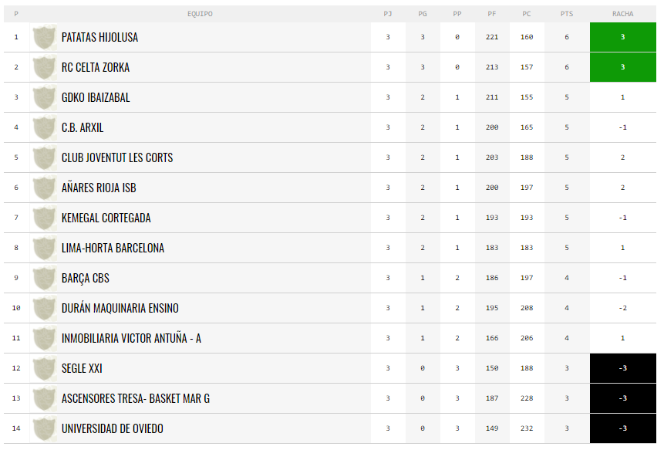The height and width of the screenshot is (450, 664).
Task: Click the black streak cell for SEGLE XXI
Action: click(x=623, y=368)
